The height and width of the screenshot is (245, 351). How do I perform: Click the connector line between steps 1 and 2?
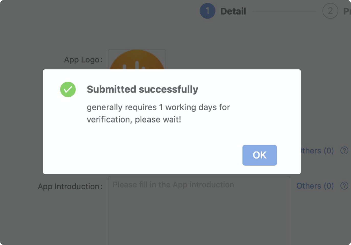tap(284, 11)
